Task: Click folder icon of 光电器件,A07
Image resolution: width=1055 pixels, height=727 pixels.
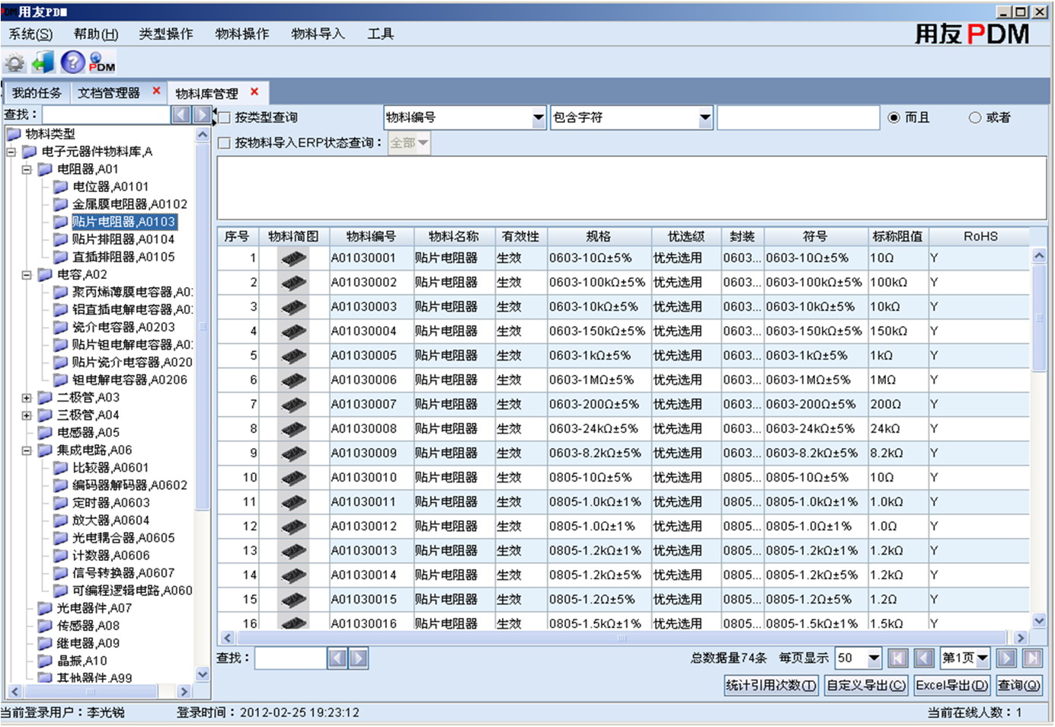Action: point(46,607)
